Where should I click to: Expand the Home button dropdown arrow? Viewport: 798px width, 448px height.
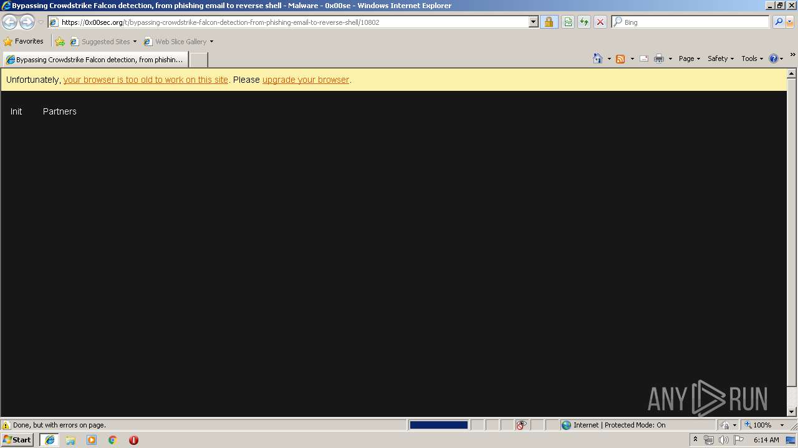[609, 58]
